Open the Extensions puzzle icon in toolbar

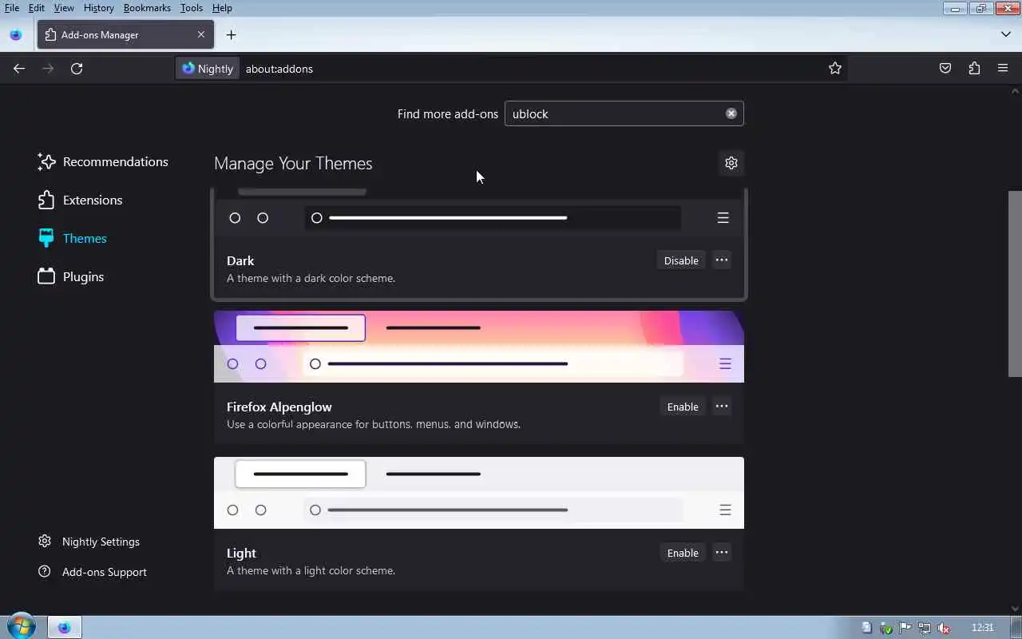coord(974,69)
